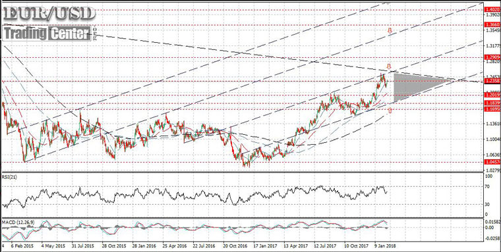Click the red 1.1839 price level label
501x252 pixels.
(493, 103)
